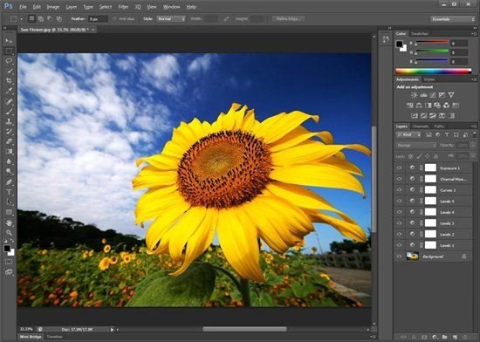Open the Style dropdown in options bar
This screenshot has width=480, height=342.
[x=171, y=19]
